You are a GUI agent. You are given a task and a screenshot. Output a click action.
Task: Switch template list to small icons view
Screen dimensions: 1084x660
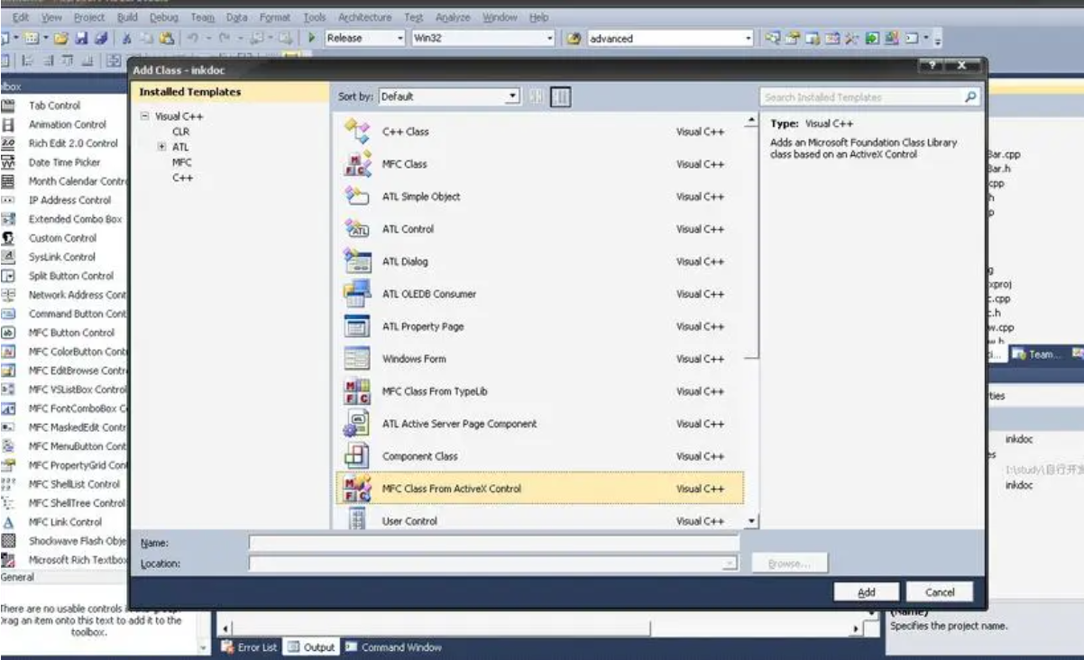coord(537,96)
